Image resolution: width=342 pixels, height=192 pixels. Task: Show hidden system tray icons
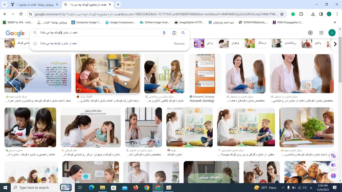point(283,187)
